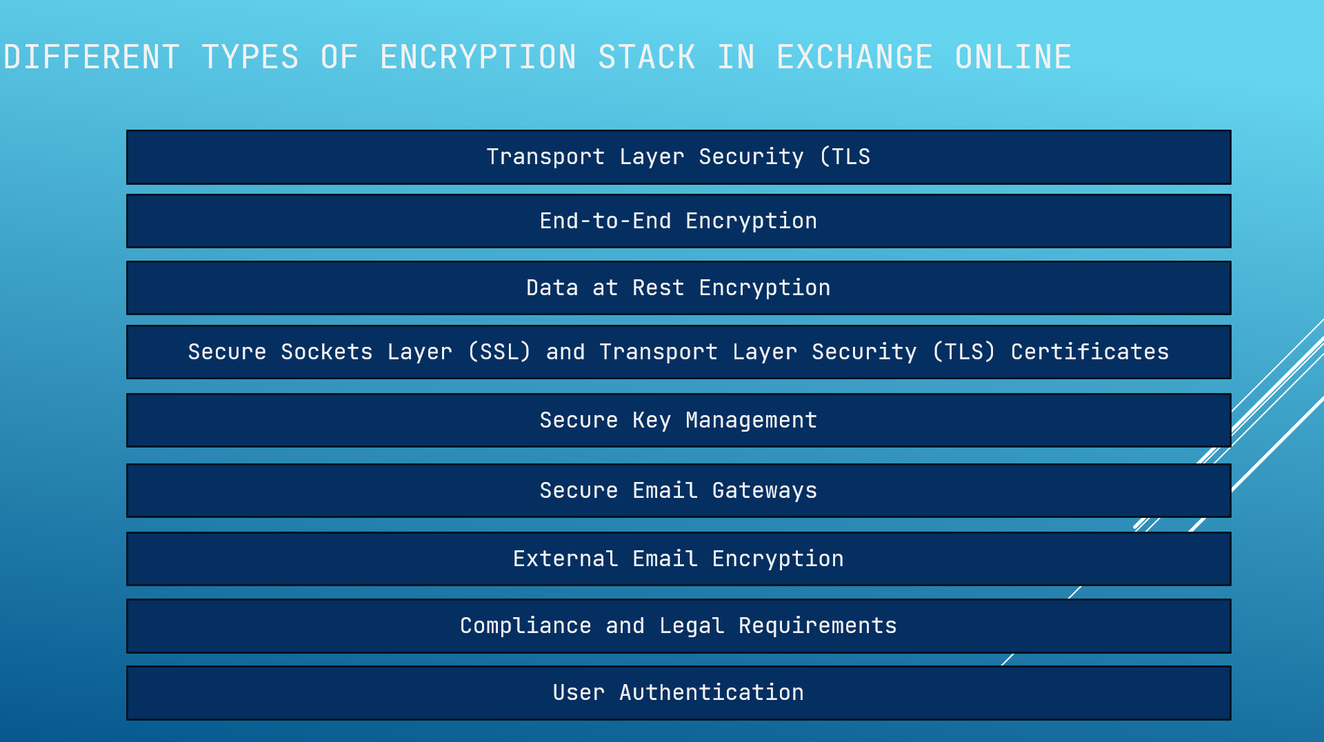Click the word "Compliance" in the eighth box

click(525, 626)
